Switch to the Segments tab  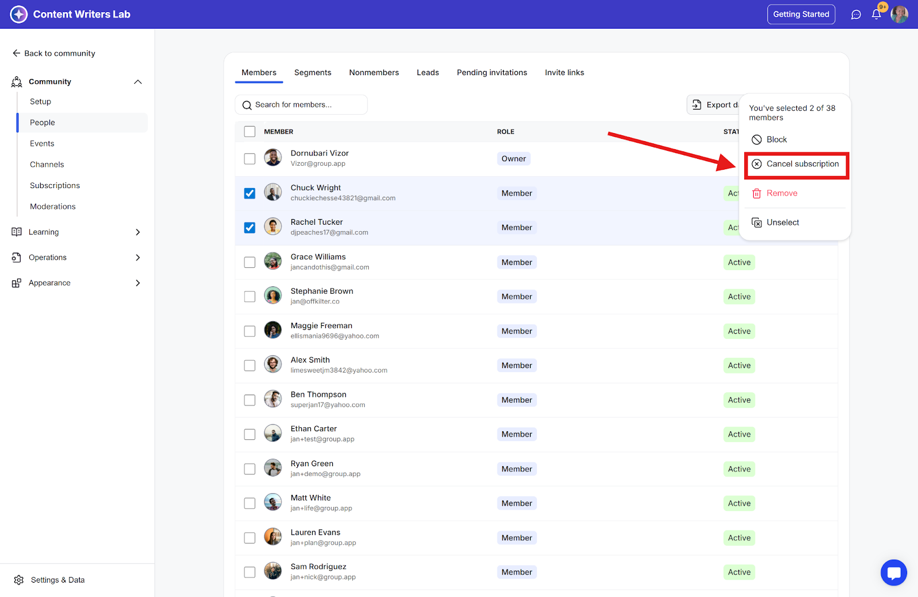[x=313, y=73]
